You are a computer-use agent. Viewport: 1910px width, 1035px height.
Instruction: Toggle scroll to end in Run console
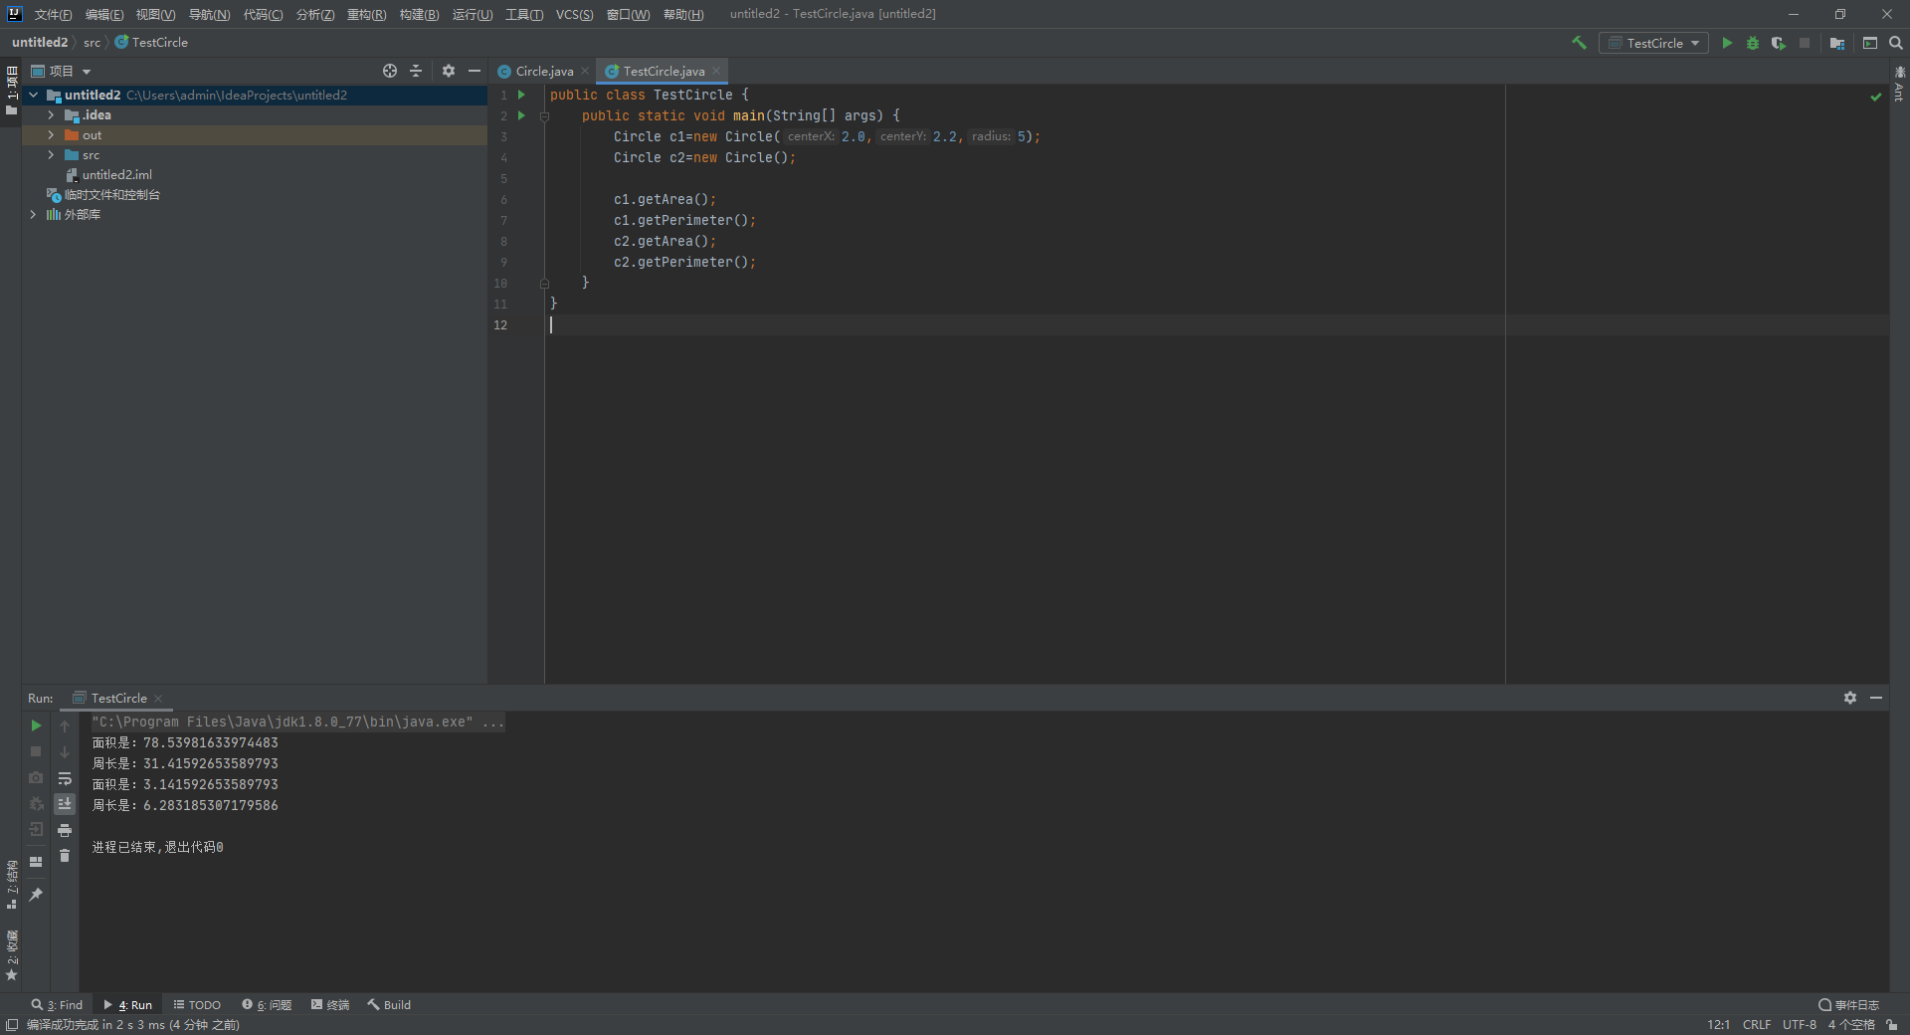click(x=65, y=804)
